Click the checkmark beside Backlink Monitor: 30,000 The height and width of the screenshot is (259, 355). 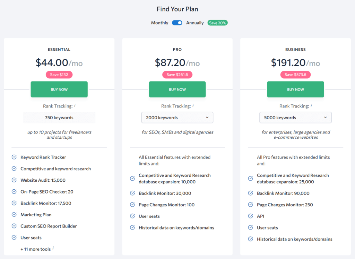coord(132,193)
